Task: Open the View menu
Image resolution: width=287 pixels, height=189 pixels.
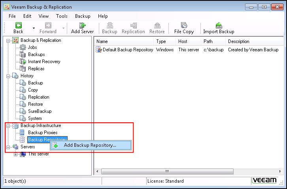Action: click(43, 16)
